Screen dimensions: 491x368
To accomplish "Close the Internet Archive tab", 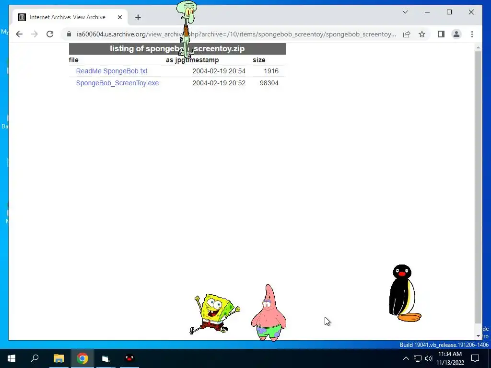I will coord(119,17).
